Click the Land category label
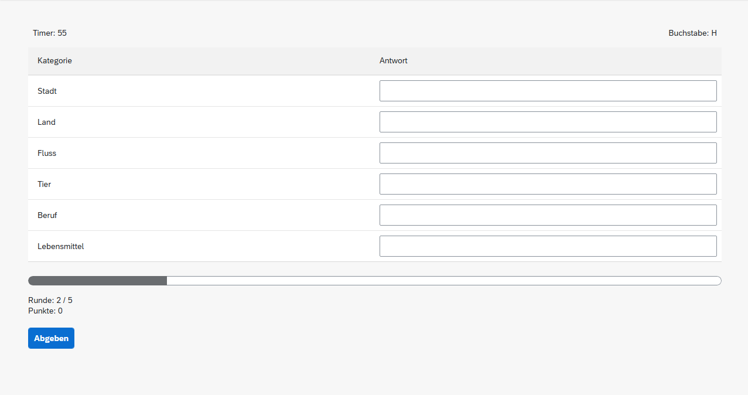The width and height of the screenshot is (748, 395). [46, 122]
